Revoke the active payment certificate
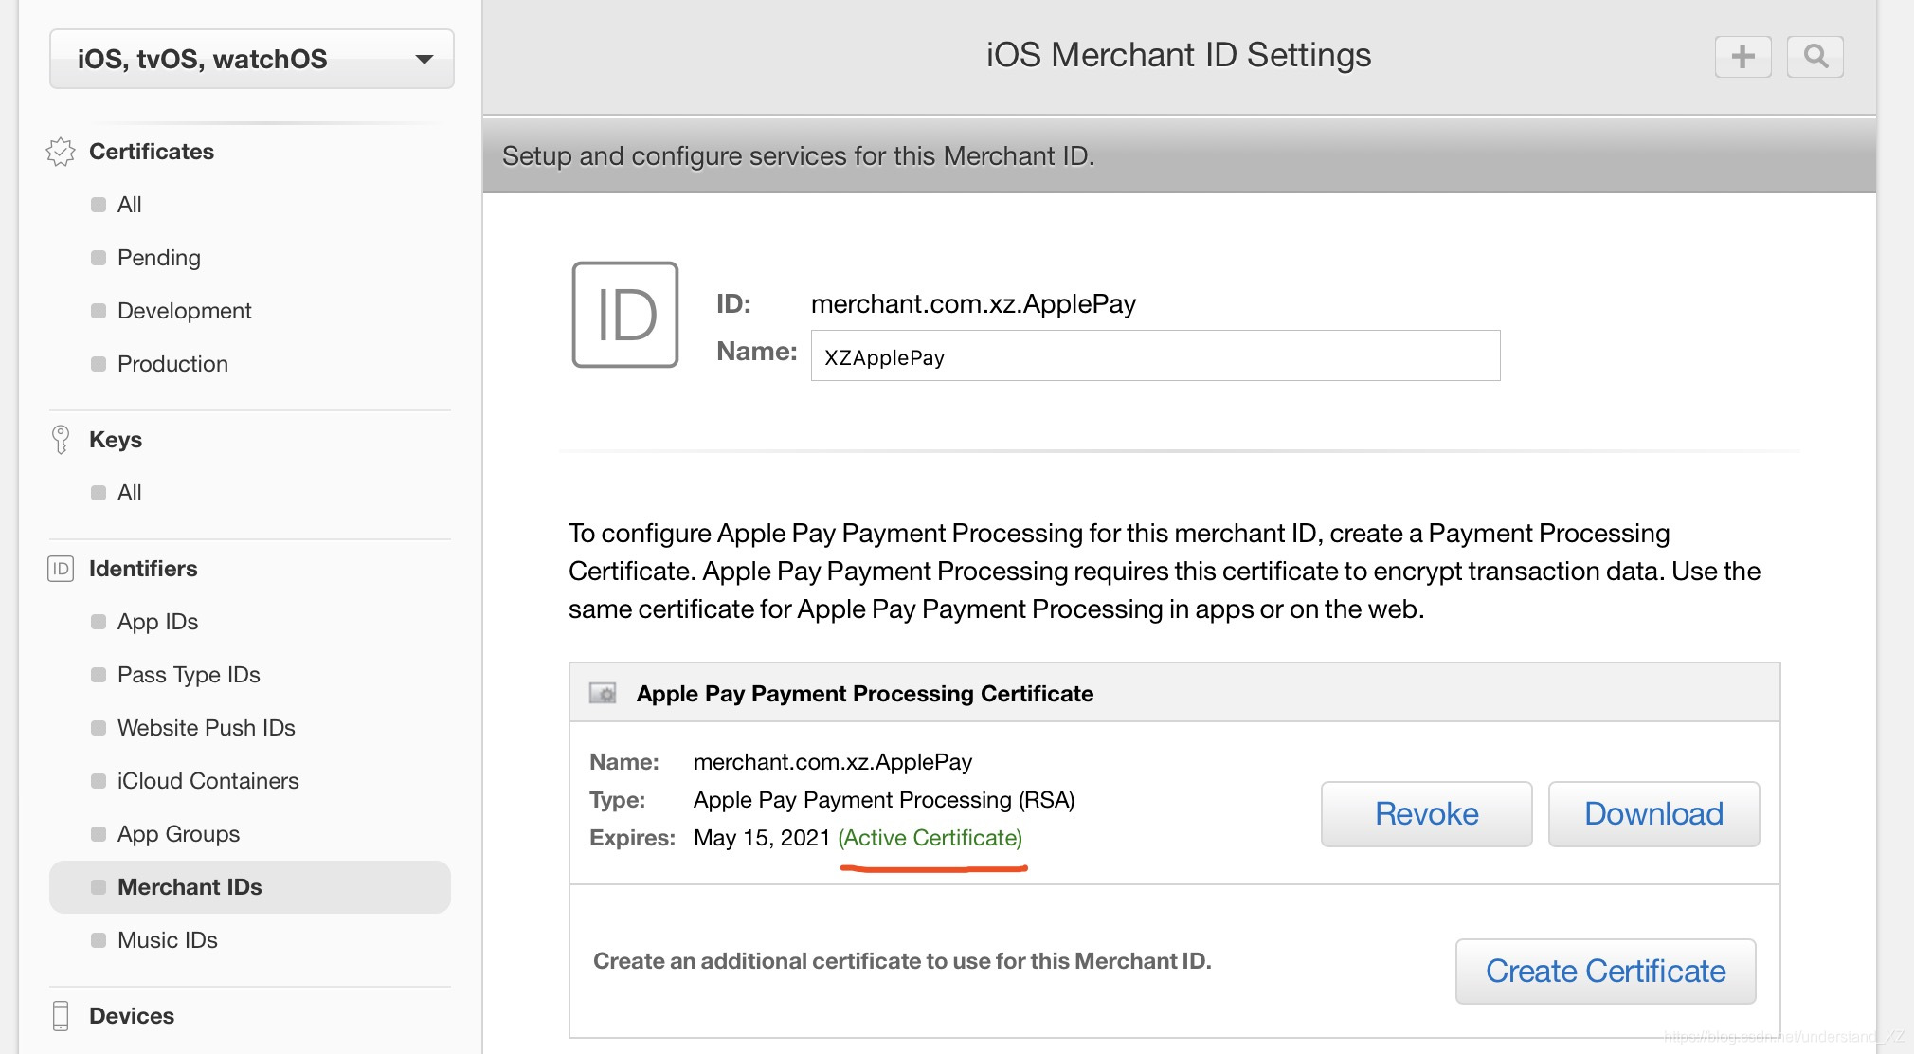The height and width of the screenshot is (1054, 1914). [1426, 814]
